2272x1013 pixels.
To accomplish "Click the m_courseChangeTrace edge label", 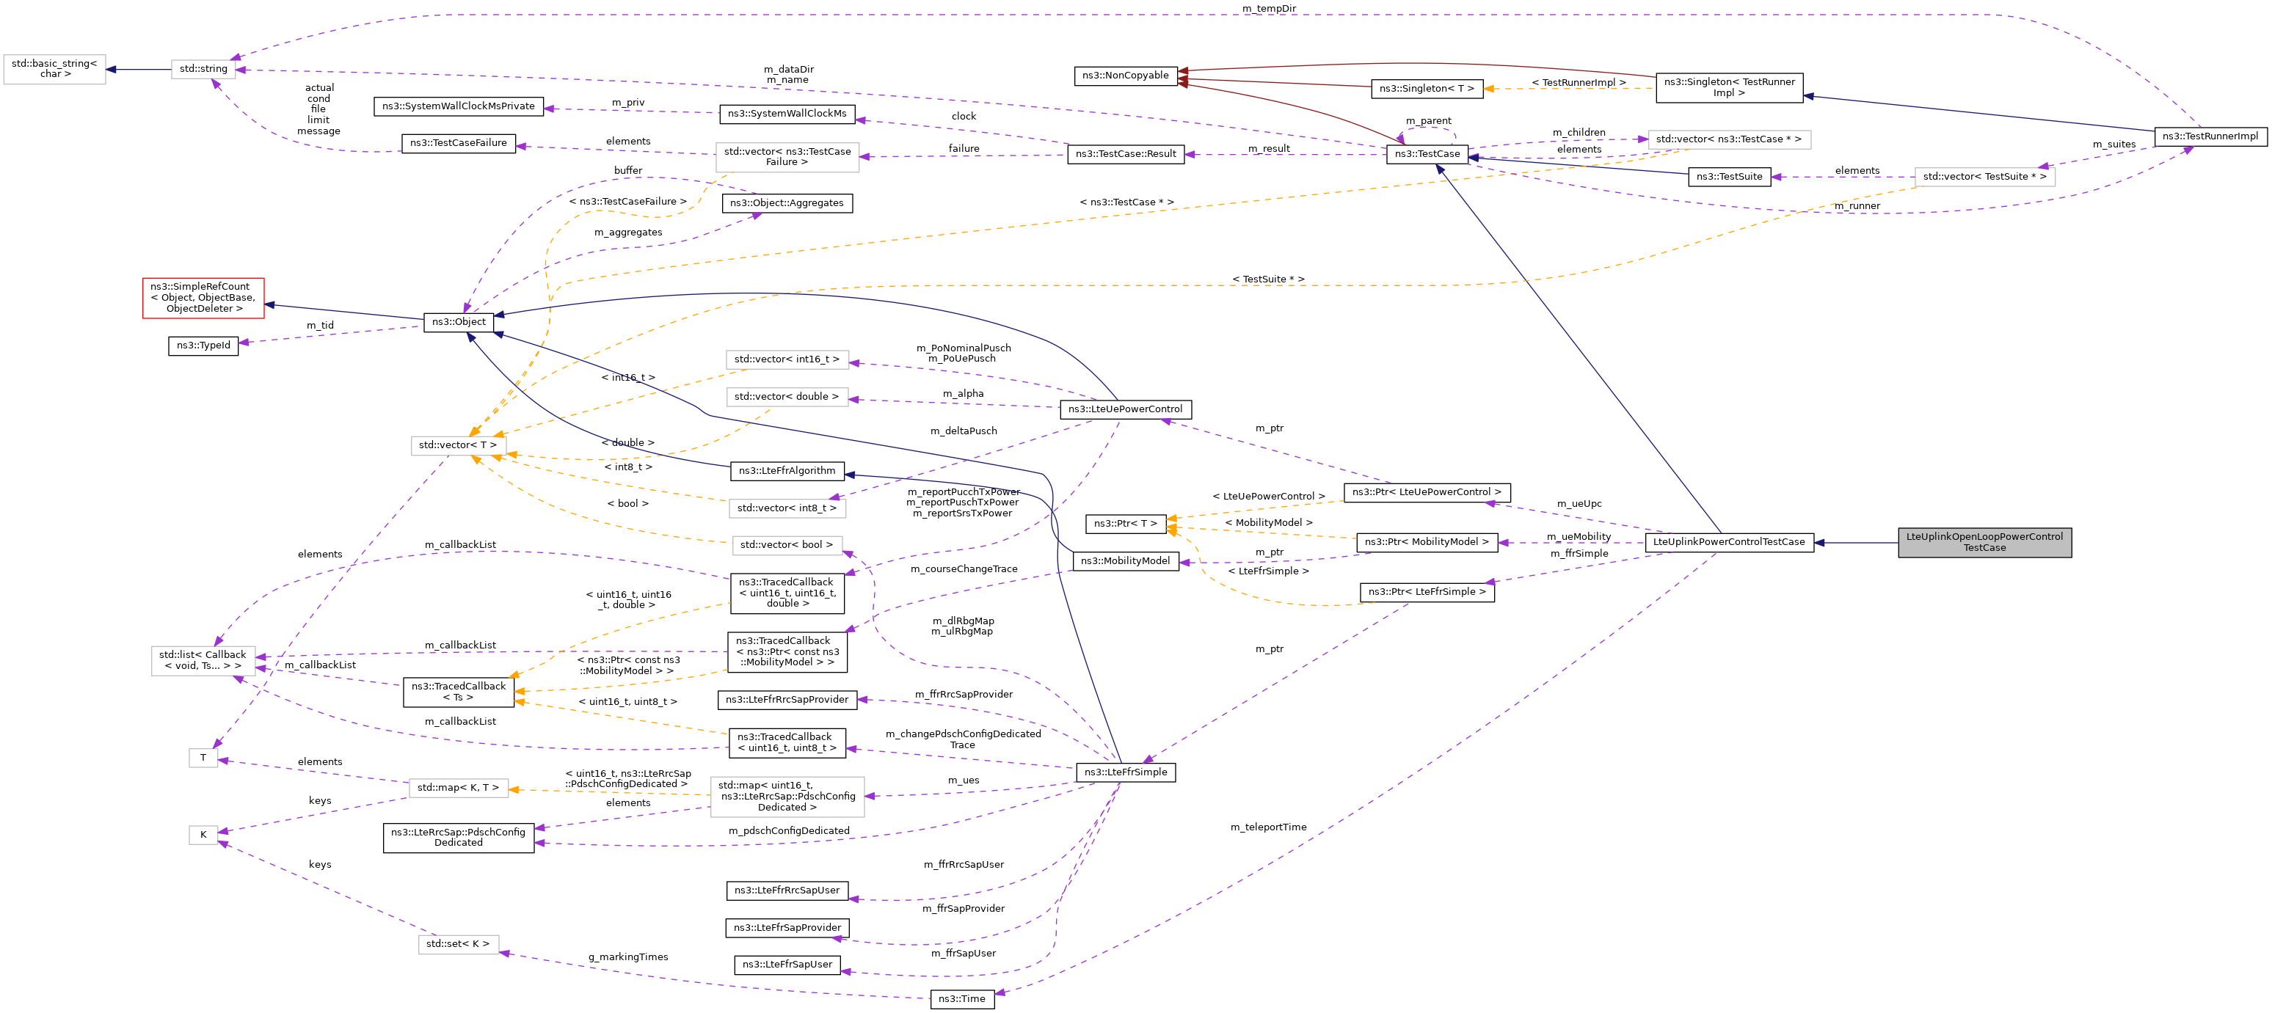I will pyautogui.click(x=964, y=569).
